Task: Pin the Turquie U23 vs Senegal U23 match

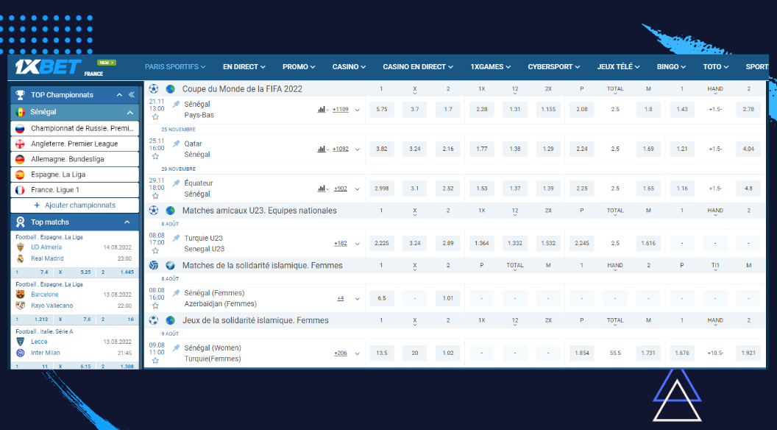Action: click(x=176, y=238)
